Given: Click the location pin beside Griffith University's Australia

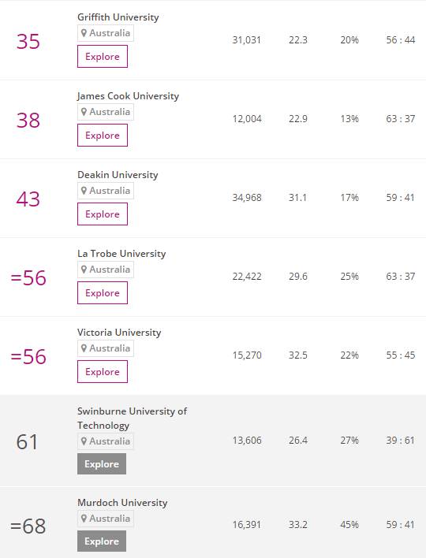Looking at the screenshot, I should (84, 33).
